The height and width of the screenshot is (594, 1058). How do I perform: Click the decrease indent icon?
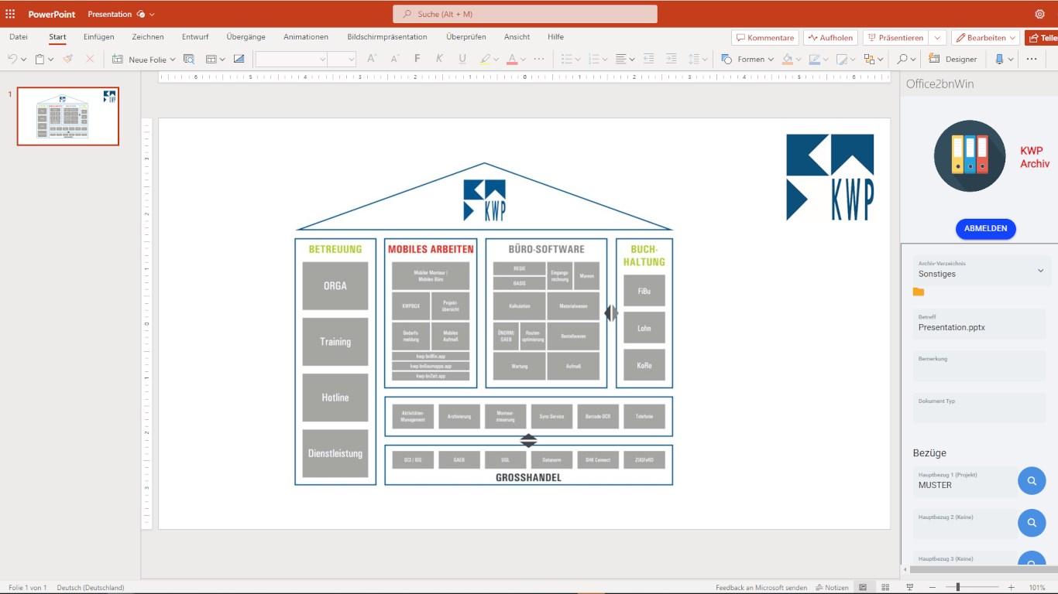(649, 59)
